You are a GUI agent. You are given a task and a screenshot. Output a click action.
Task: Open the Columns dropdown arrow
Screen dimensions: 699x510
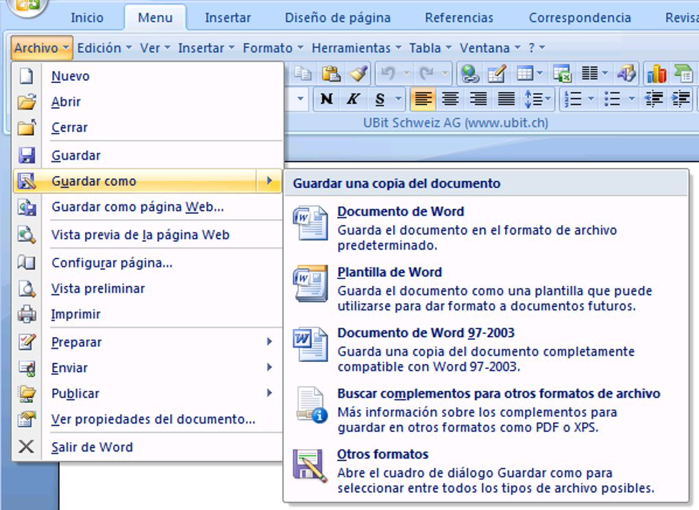tap(605, 73)
